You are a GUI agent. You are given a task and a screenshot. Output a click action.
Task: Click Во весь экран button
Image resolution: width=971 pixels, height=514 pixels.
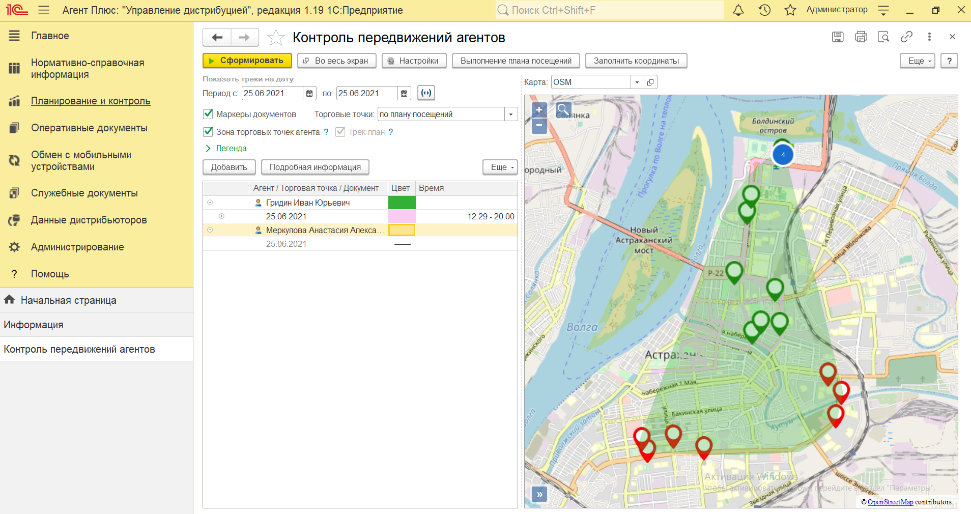(x=336, y=61)
